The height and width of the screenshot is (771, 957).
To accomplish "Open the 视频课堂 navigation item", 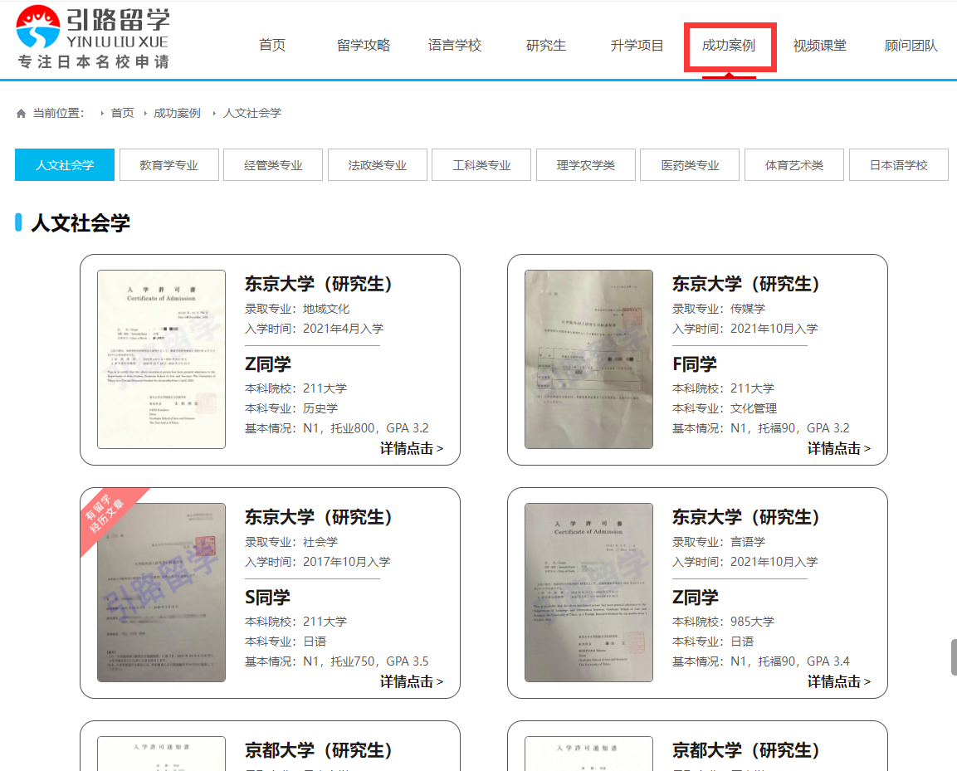I will coord(820,46).
